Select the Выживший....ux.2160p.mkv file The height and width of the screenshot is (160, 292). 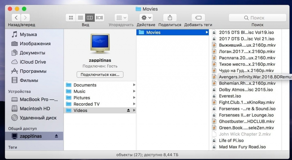coord(246,45)
